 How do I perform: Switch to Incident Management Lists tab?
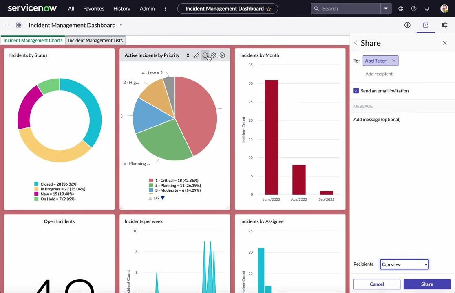(95, 40)
